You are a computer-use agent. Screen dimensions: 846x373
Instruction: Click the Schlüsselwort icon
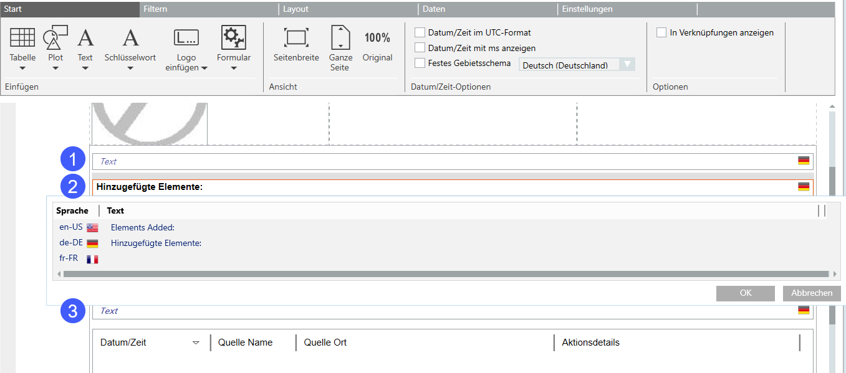(x=130, y=38)
